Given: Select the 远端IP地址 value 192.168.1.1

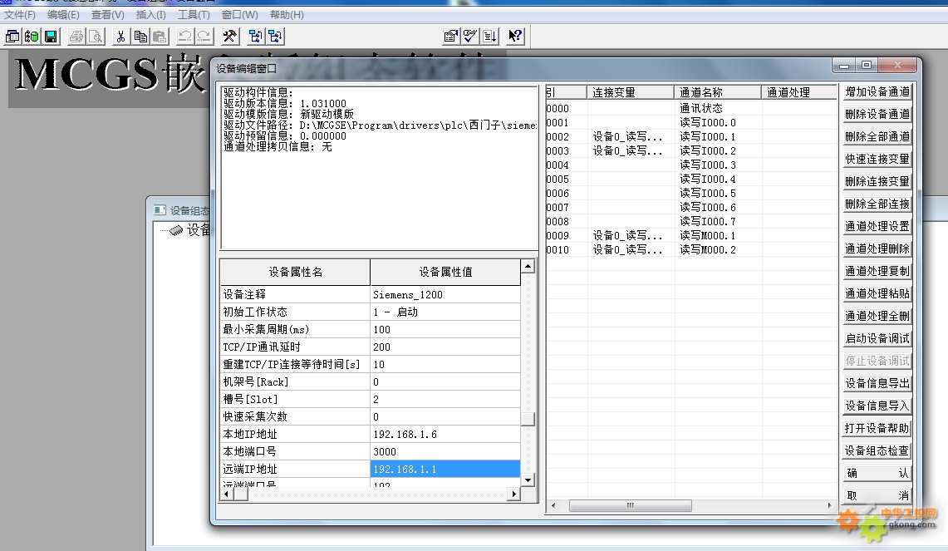Looking at the screenshot, I should 445,470.
